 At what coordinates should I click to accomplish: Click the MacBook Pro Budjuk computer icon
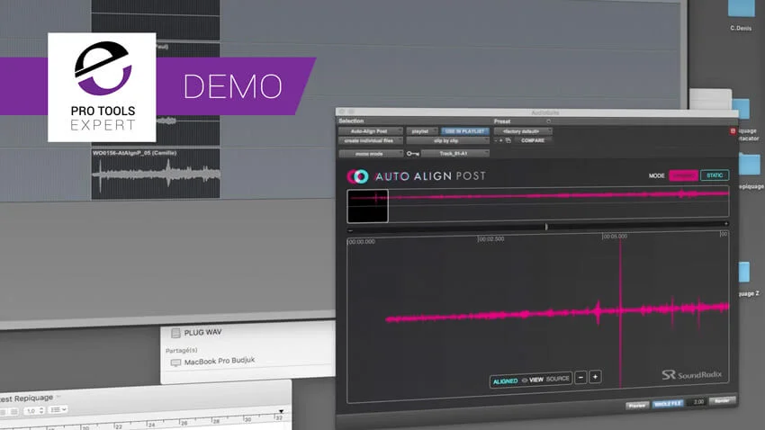pyautogui.click(x=175, y=363)
